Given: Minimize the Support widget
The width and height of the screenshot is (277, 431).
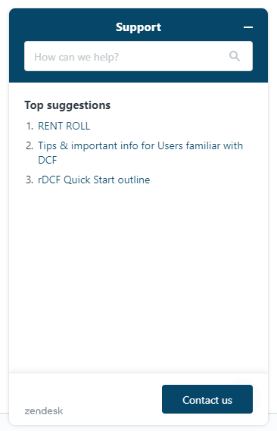Looking at the screenshot, I should (x=248, y=27).
